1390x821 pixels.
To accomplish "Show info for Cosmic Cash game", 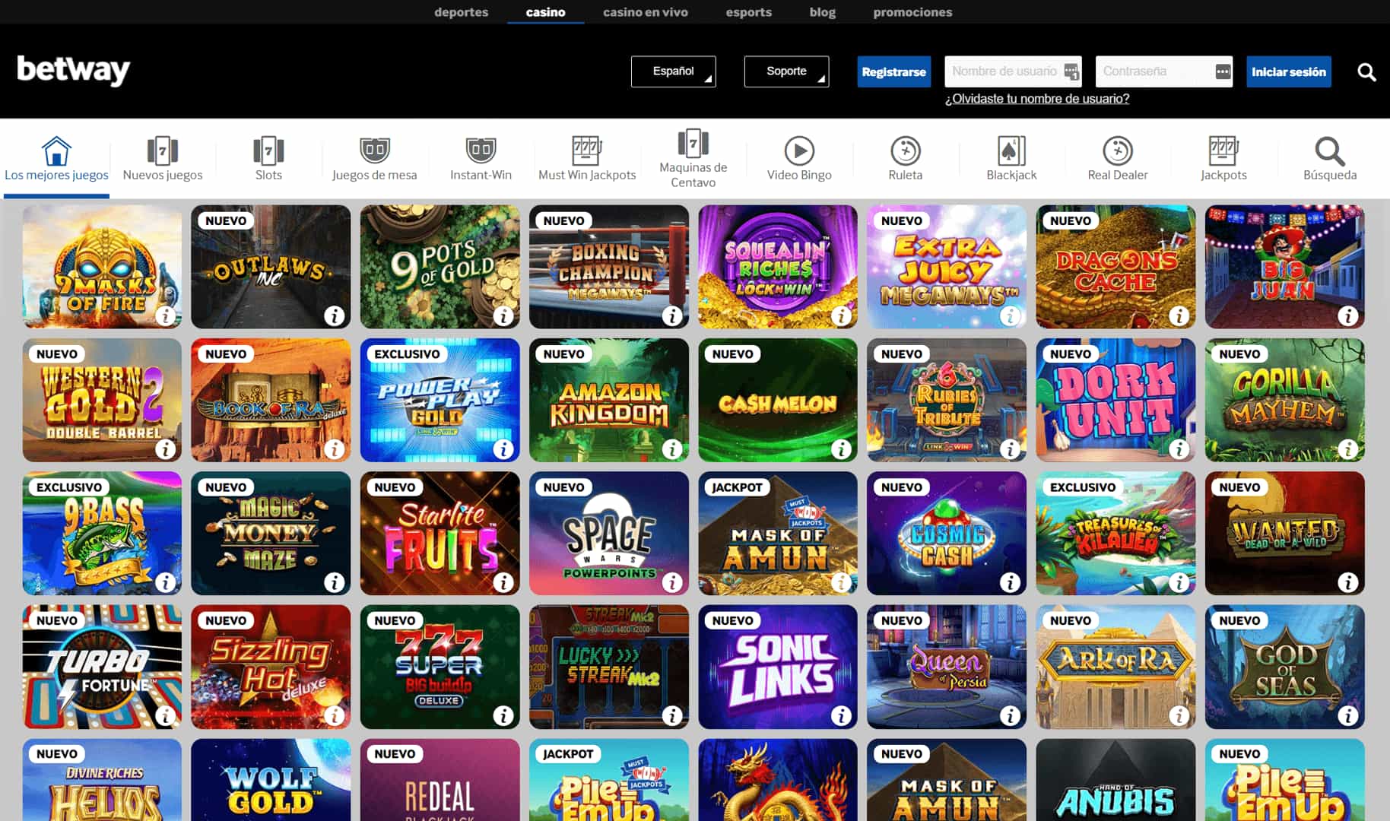I will 1009,582.
